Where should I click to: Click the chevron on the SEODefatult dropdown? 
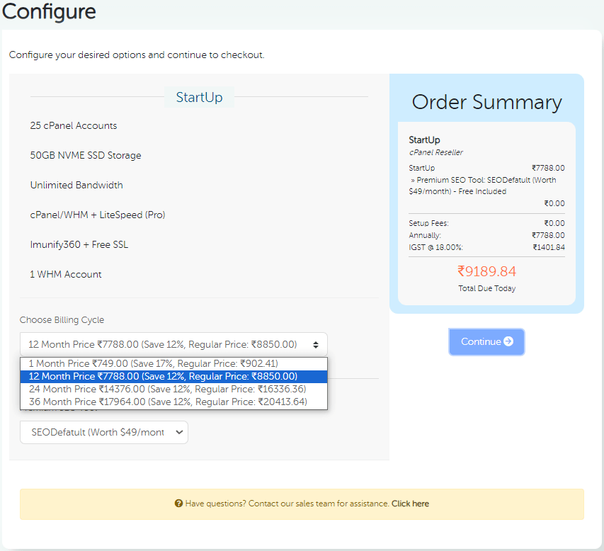(179, 432)
